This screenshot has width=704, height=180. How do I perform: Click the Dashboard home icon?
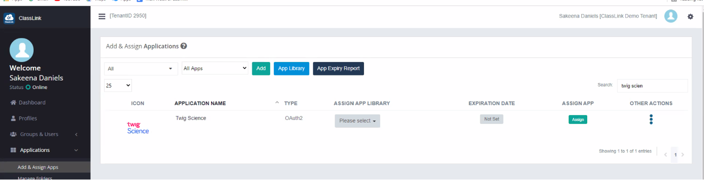(x=14, y=102)
